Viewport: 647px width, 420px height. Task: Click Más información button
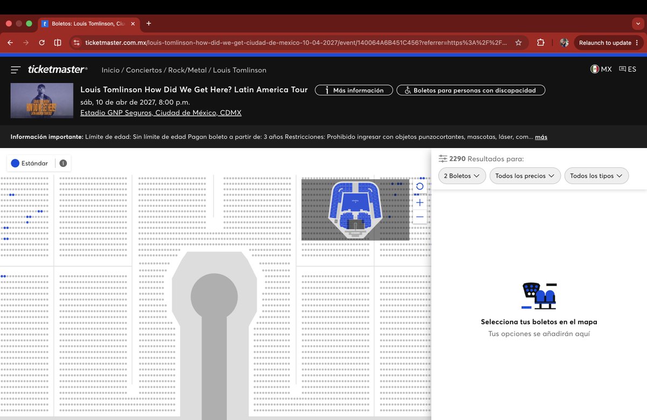click(353, 90)
